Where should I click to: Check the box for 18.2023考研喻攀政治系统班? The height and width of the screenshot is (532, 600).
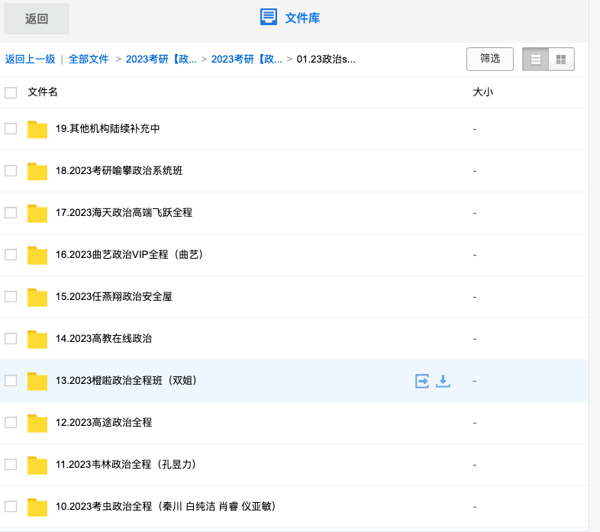[x=11, y=171]
